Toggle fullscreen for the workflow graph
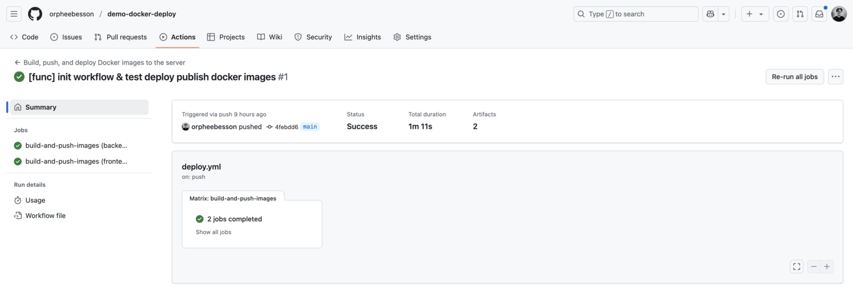The height and width of the screenshot is (287, 853). point(796,267)
